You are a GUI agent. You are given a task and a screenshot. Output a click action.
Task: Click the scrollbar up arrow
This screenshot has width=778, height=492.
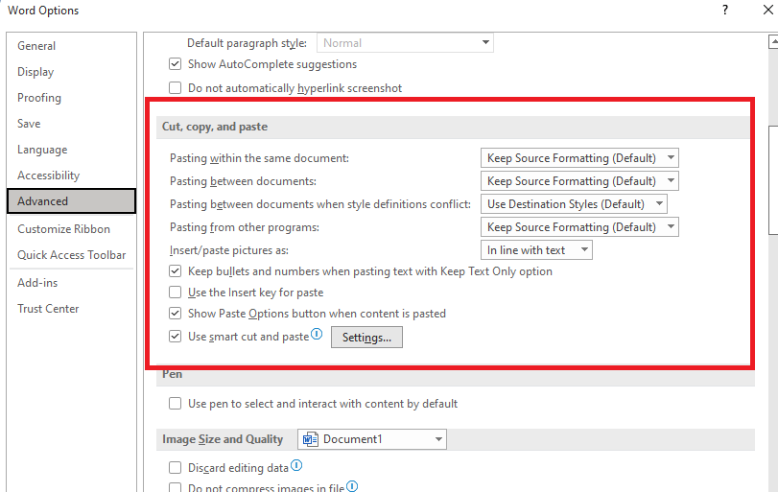[773, 41]
